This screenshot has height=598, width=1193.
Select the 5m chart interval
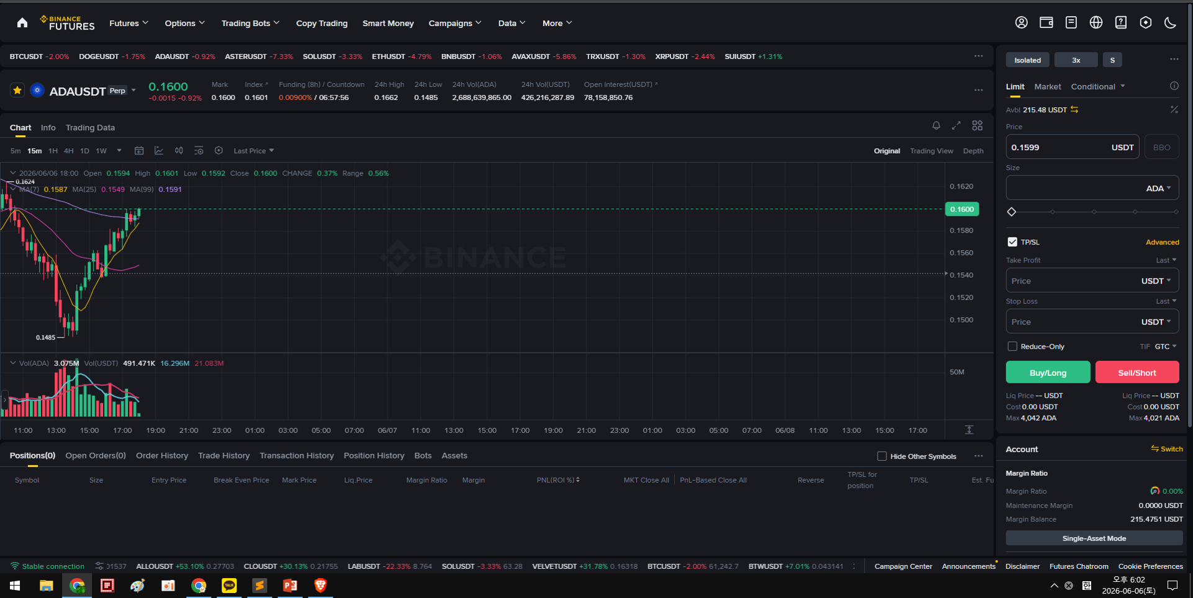point(16,151)
